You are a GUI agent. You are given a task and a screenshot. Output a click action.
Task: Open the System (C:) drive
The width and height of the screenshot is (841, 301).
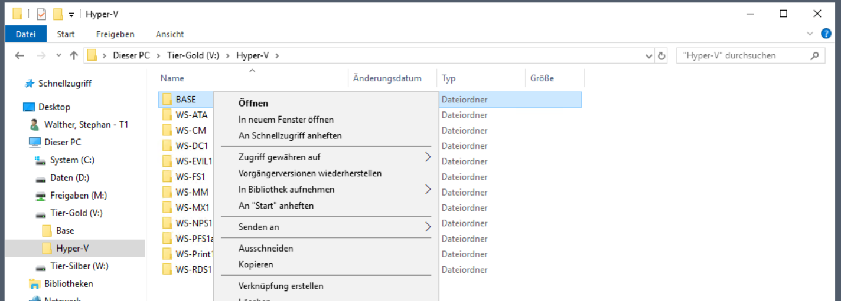point(72,160)
